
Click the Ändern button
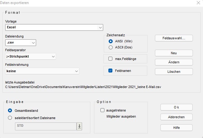(x=174, y=62)
